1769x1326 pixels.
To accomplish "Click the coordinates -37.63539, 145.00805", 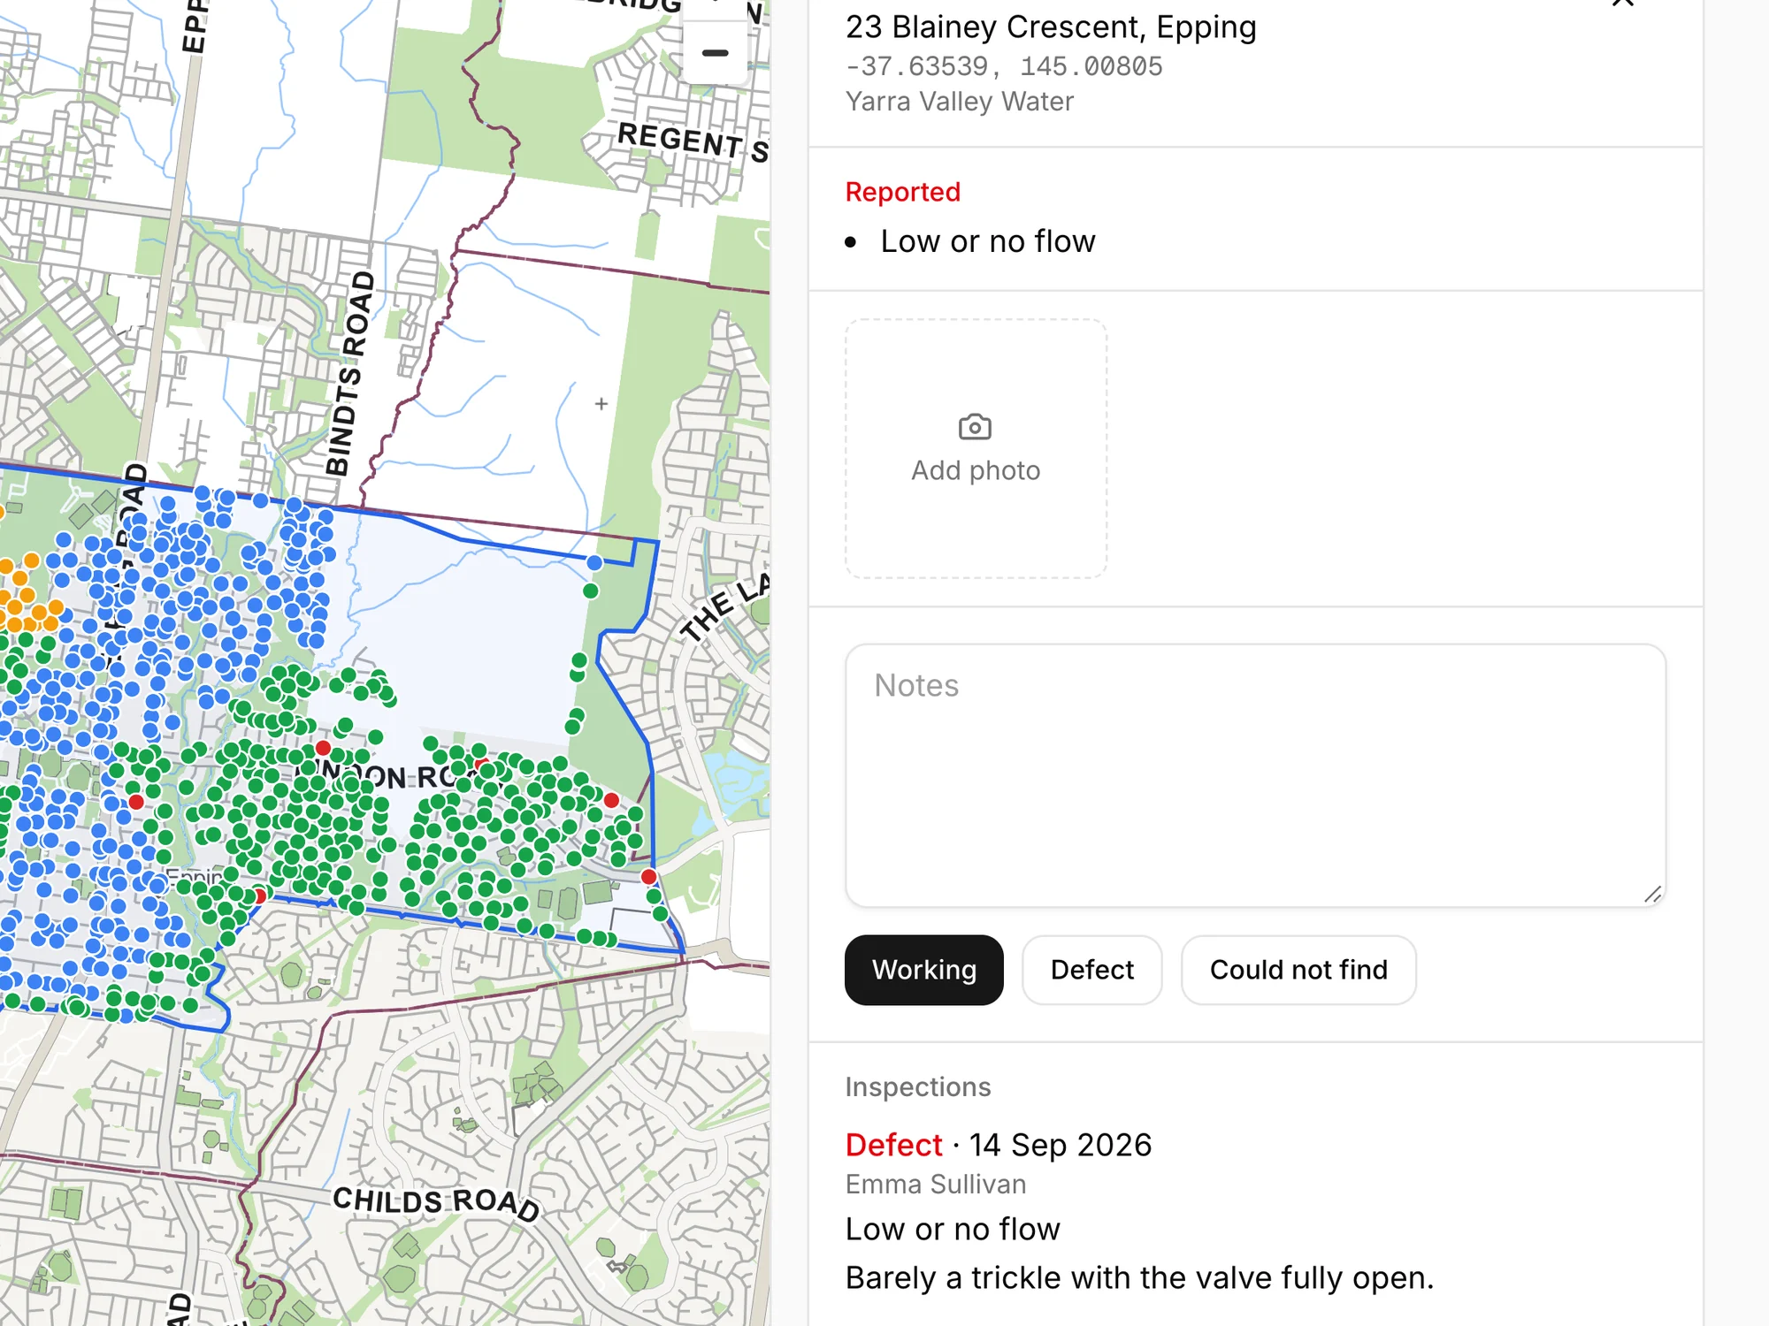I will 1004,66.
